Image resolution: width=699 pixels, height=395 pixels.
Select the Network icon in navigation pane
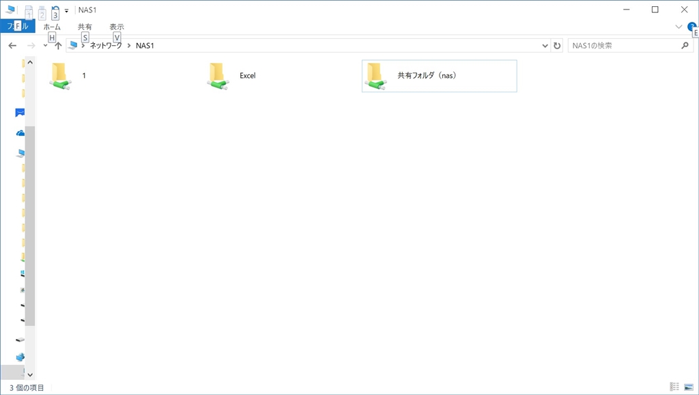pyautogui.click(x=20, y=357)
